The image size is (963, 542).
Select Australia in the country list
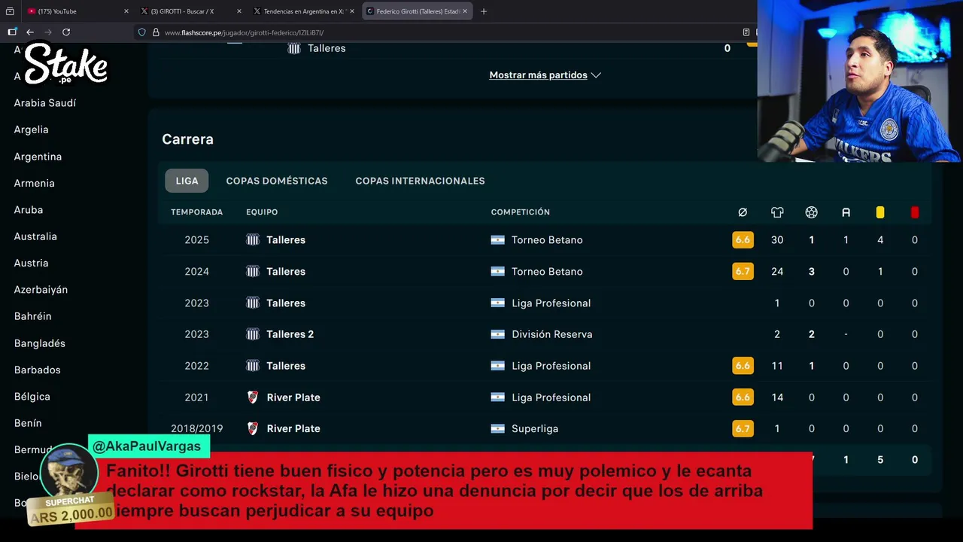35,236
